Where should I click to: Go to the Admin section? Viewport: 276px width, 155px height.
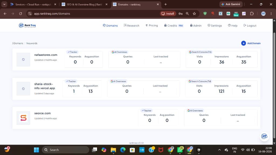[x=196, y=26]
